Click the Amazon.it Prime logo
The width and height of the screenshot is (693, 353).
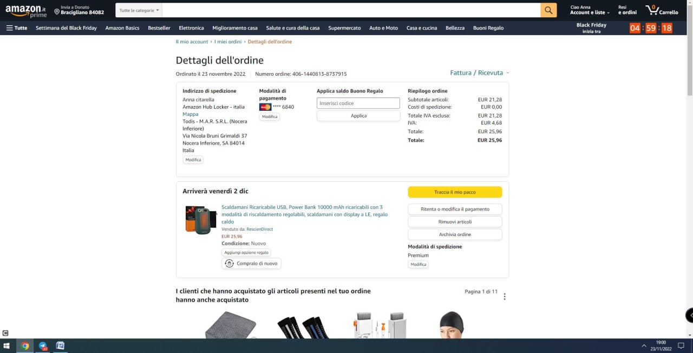click(x=26, y=11)
